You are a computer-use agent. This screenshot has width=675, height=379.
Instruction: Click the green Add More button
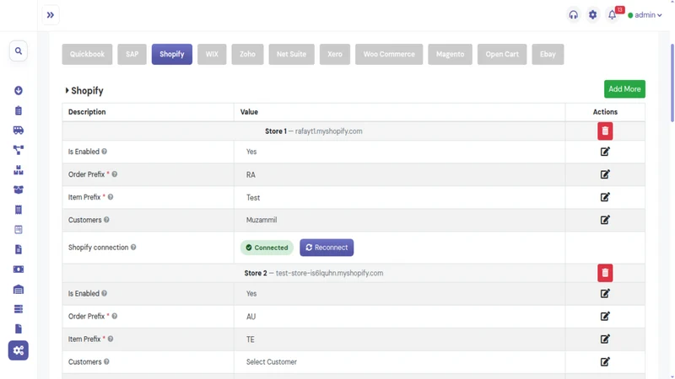coord(624,89)
